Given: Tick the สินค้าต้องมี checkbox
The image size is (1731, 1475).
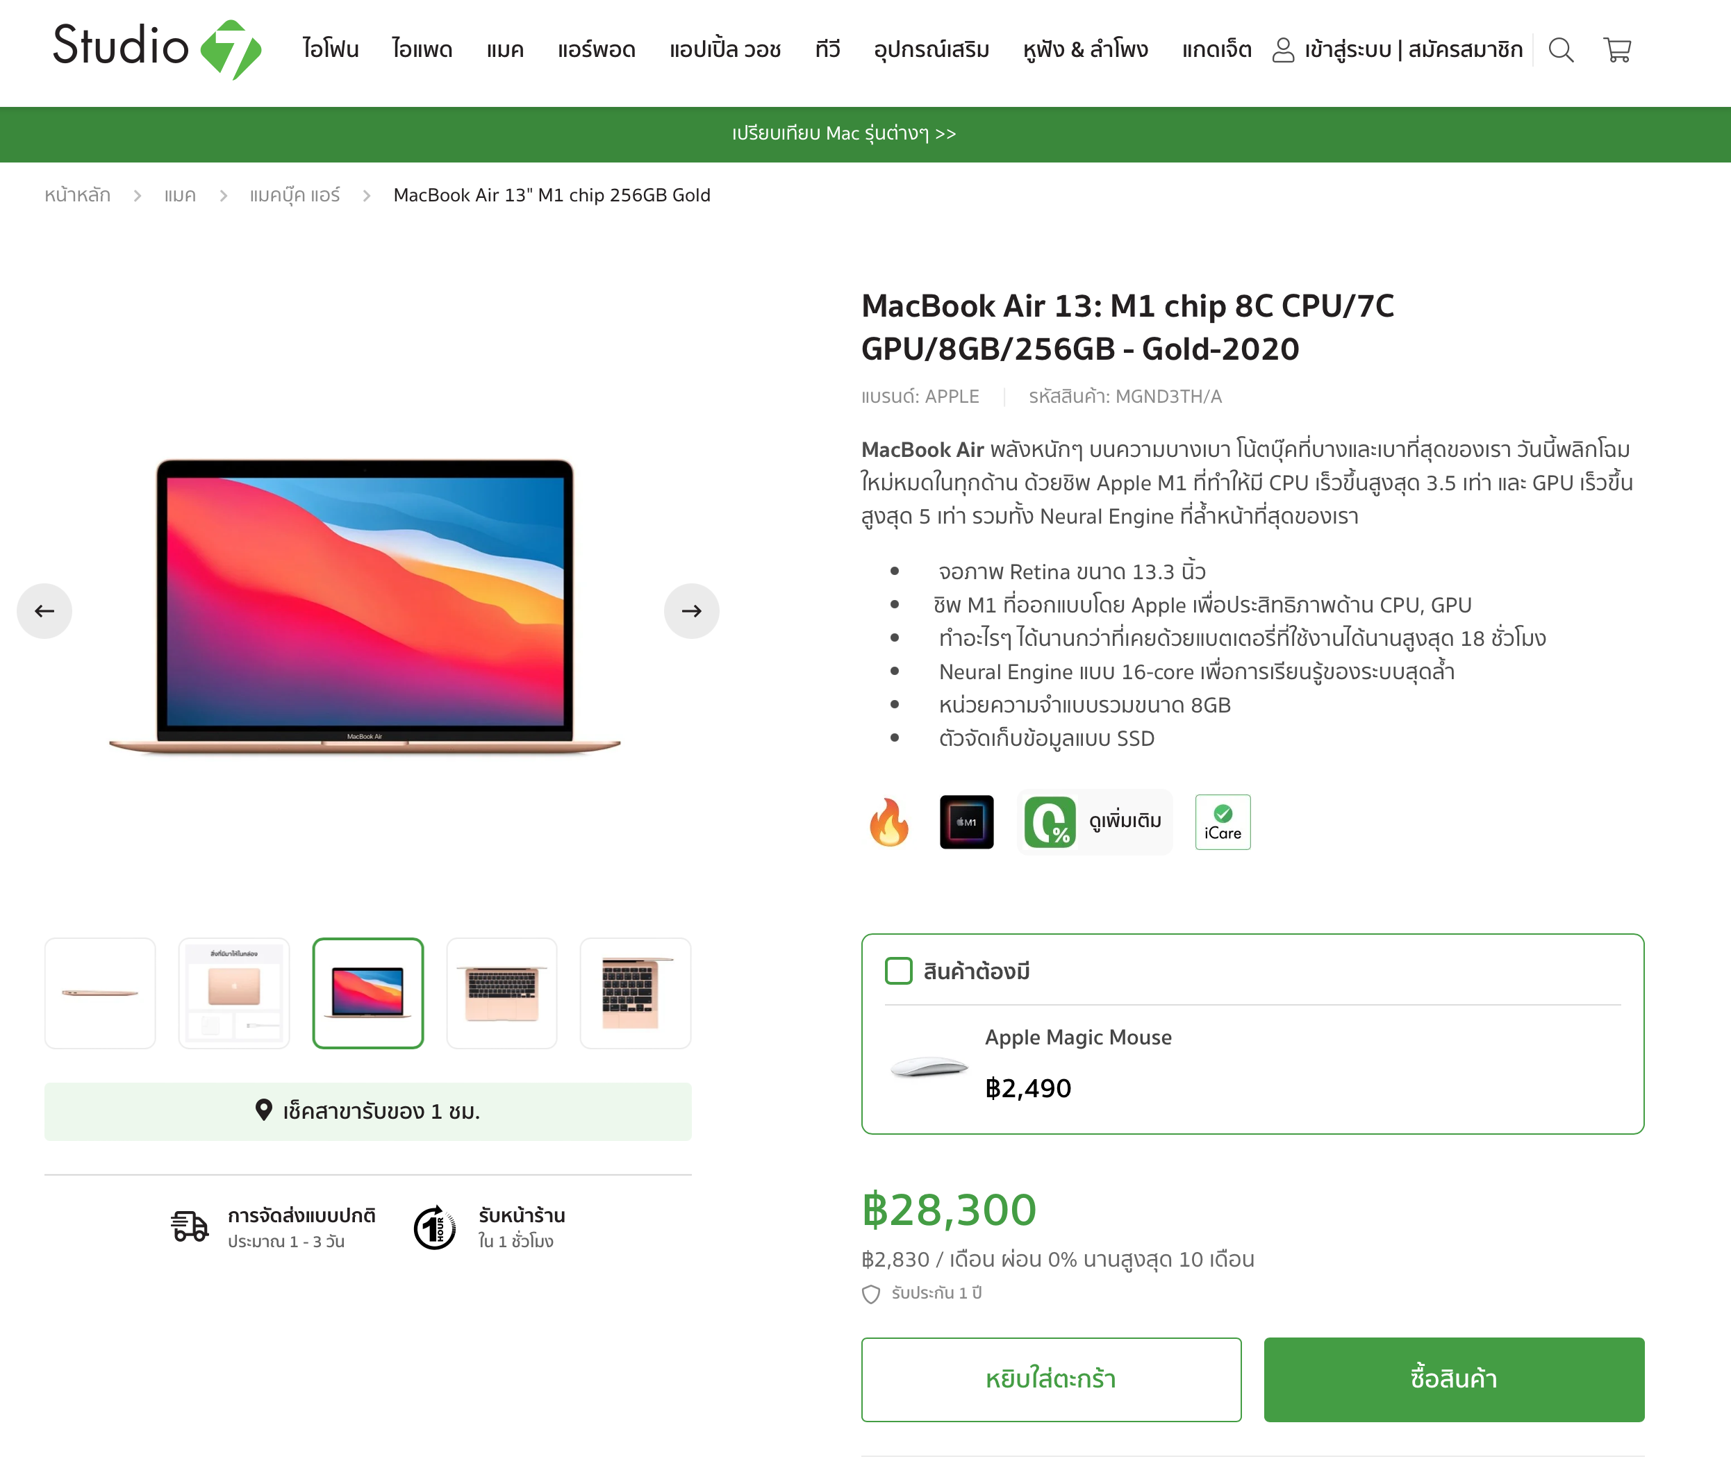Looking at the screenshot, I should pyautogui.click(x=899, y=971).
